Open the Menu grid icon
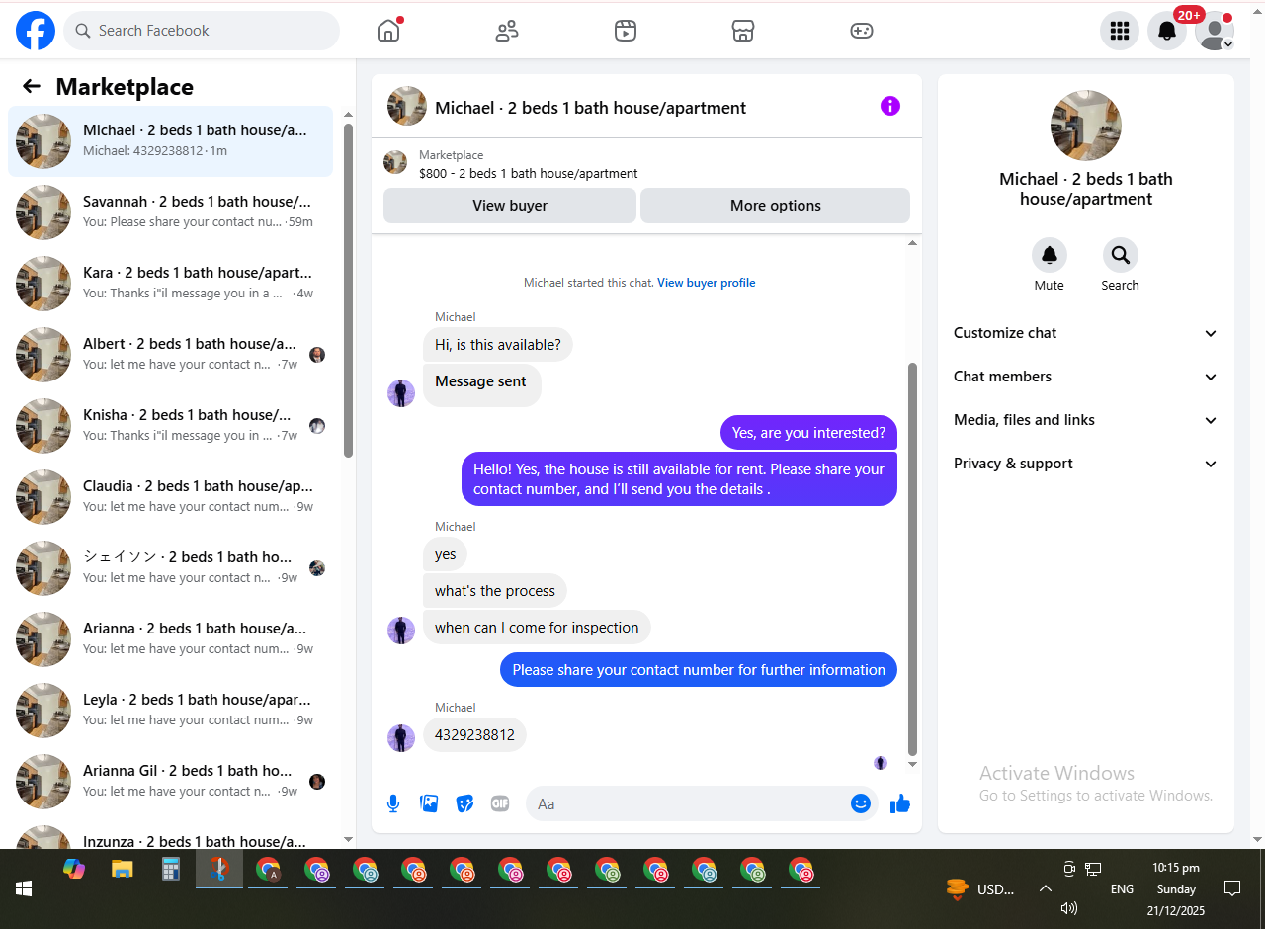 [1120, 31]
